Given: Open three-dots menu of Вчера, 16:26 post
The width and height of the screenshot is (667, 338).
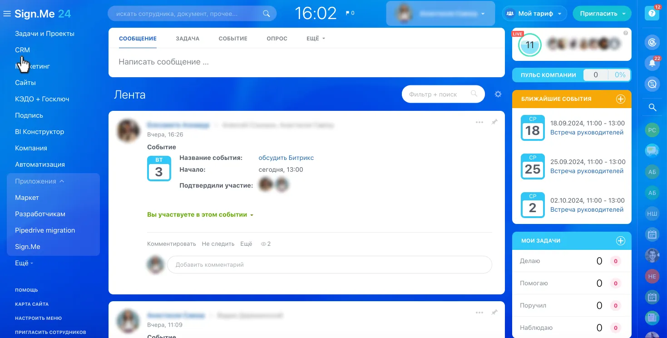Looking at the screenshot, I should click(x=479, y=122).
